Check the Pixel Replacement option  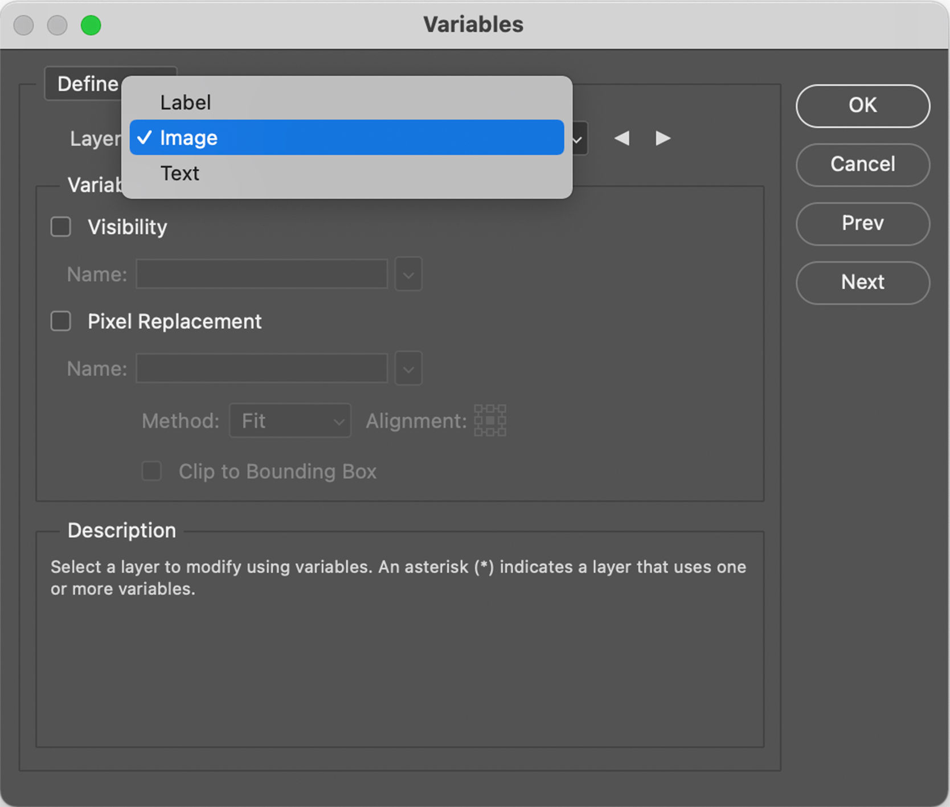[x=60, y=321]
